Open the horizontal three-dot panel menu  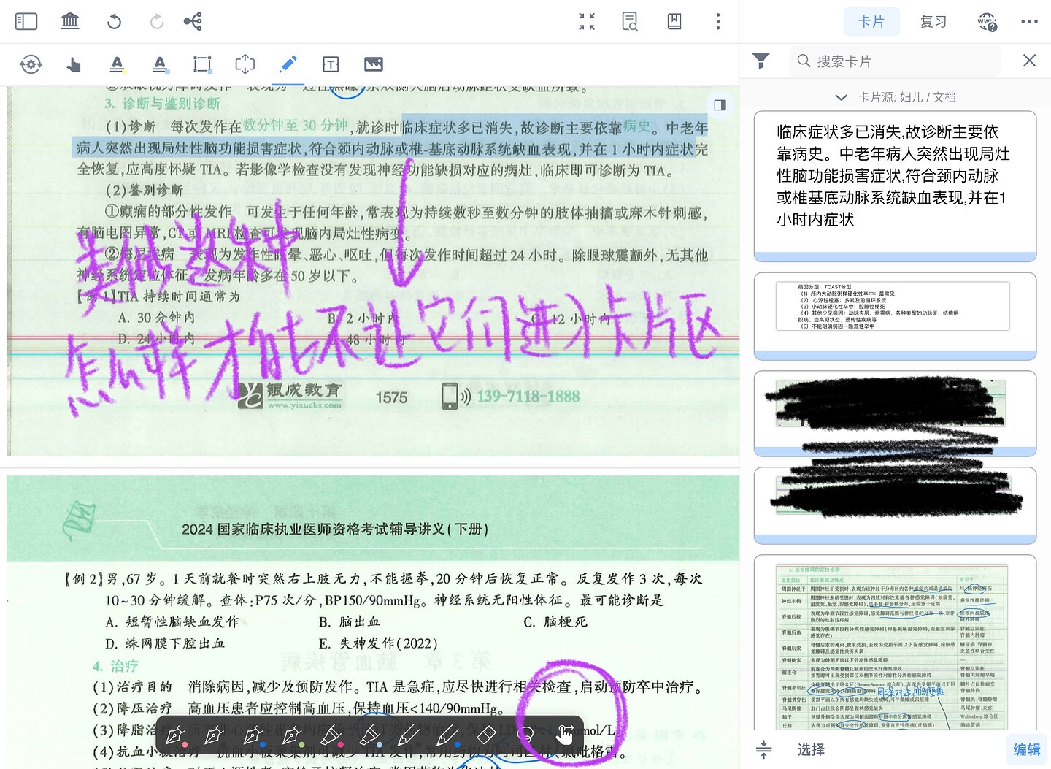click(x=1030, y=22)
